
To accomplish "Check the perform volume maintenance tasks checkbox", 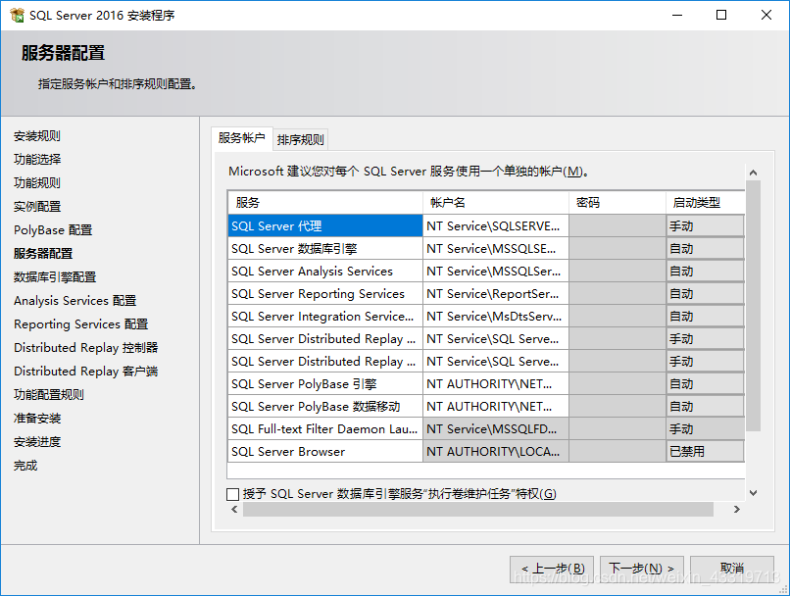I will click(232, 494).
